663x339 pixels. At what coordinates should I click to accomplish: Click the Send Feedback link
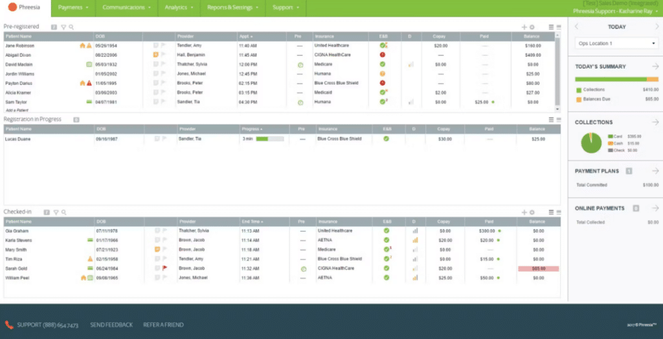point(111,325)
